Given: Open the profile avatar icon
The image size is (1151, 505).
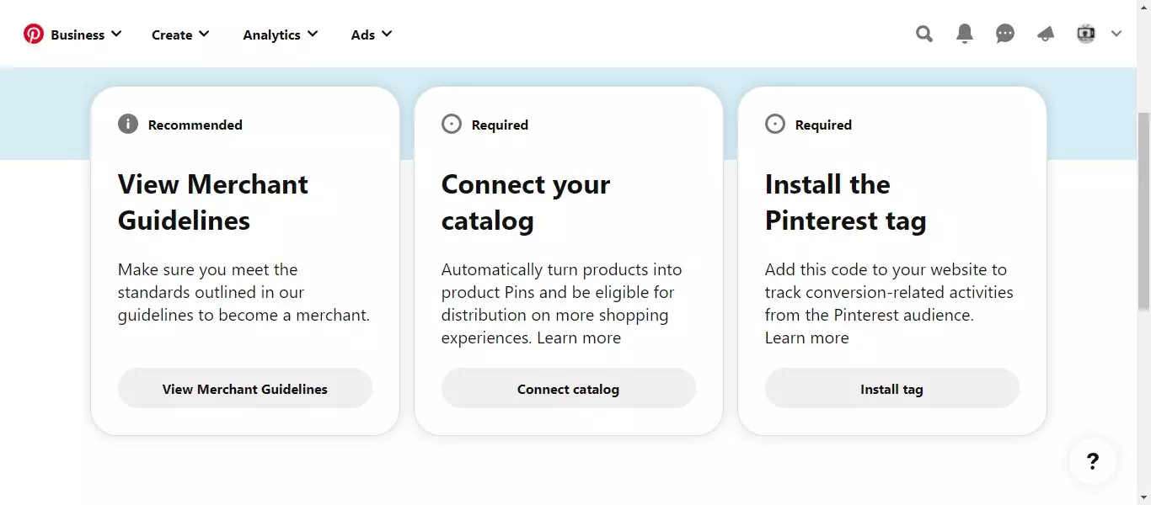Looking at the screenshot, I should click(1086, 35).
